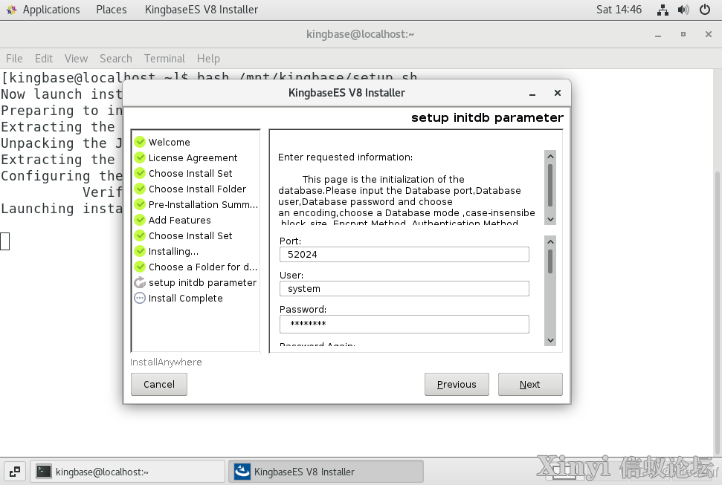Click description scrollbar up arrow
Screen dimensions: 722x485
(550, 157)
